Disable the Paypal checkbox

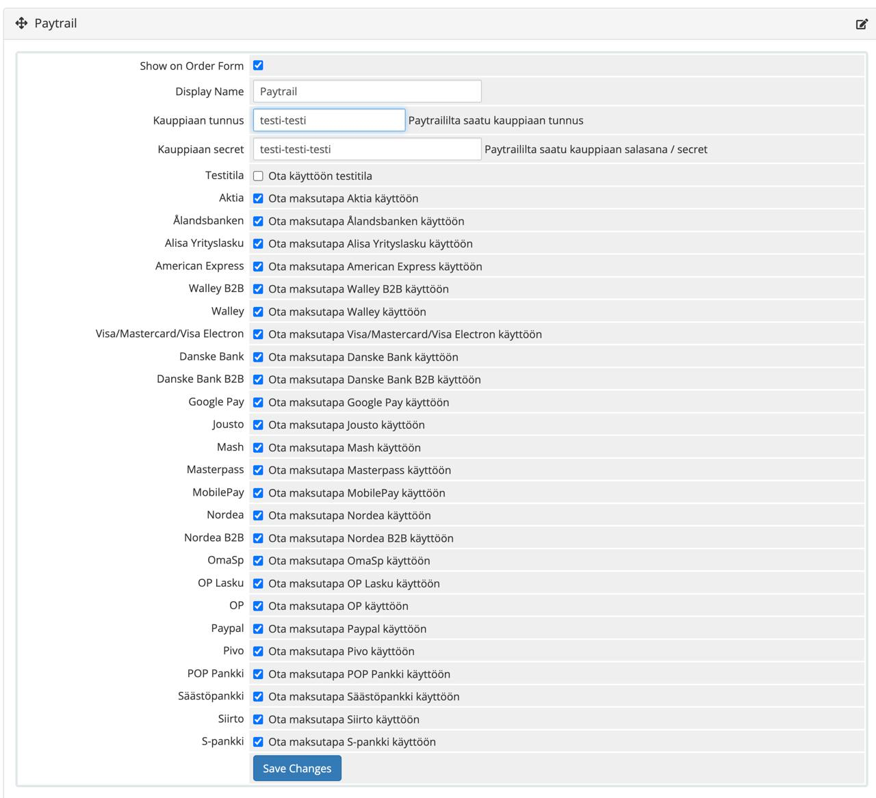(258, 628)
